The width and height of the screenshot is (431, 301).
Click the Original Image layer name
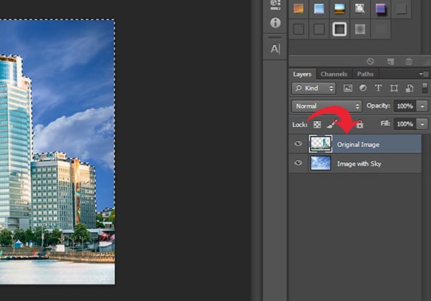click(358, 145)
